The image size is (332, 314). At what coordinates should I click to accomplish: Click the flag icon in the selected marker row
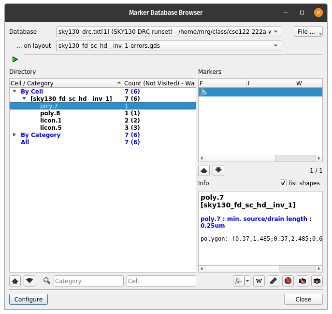pyautogui.click(x=203, y=92)
